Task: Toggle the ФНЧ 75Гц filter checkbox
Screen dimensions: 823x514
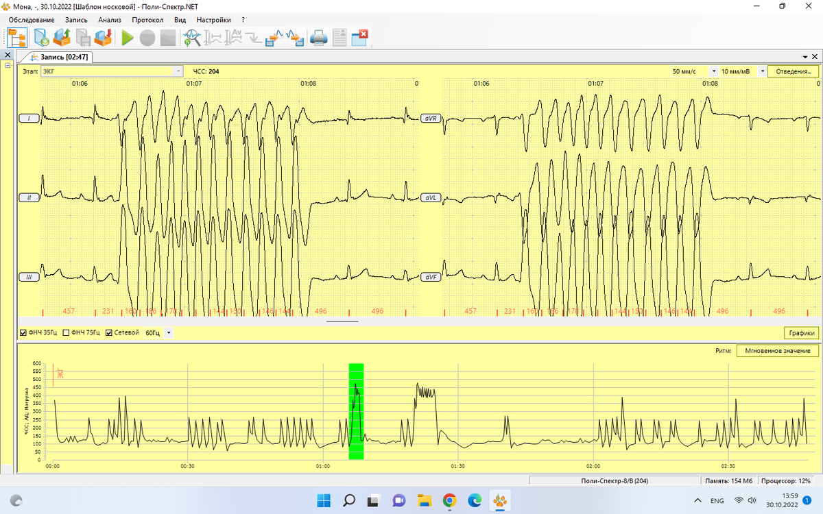Action: [66, 333]
